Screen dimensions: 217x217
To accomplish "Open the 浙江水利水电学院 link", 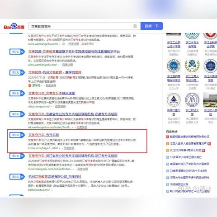I will point(192,44).
